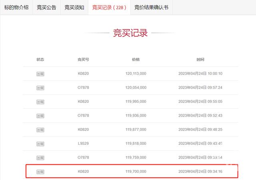Open the 竞买公告 tab
This screenshot has width=256, height=180.
[46, 7]
